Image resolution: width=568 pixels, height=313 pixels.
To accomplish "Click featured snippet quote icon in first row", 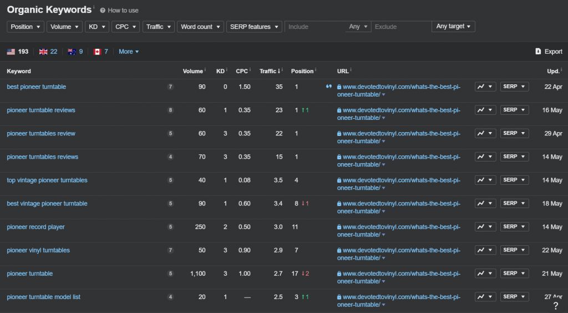I will 329,87.
